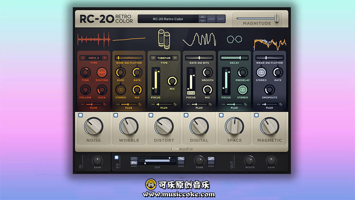Toggle the Magnetic module STEREO rings button
Image resolution: width=355 pixels, height=200 pixels.
tap(261, 73)
